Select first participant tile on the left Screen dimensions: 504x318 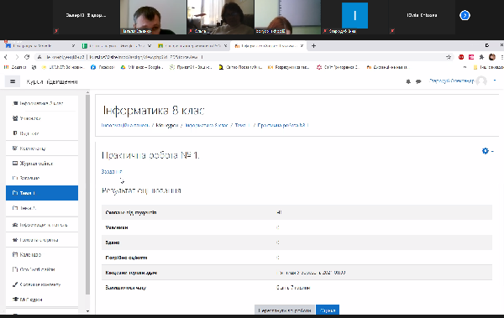click(x=86, y=17)
